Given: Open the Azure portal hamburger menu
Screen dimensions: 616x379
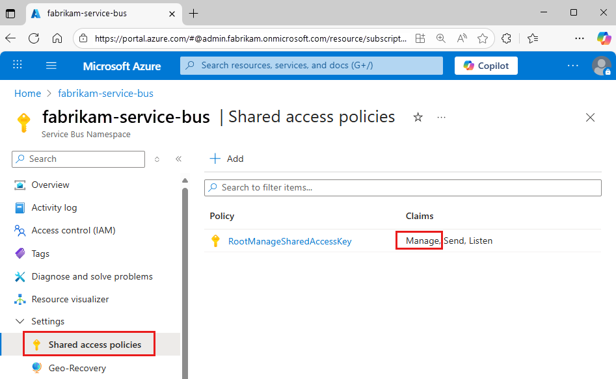Looking at the screenshot, I should tap(51, 65).
